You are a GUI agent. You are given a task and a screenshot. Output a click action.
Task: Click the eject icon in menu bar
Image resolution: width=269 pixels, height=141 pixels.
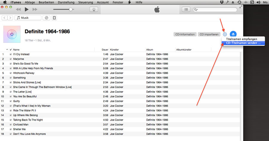pyautogui.click(x=233, y=2)
